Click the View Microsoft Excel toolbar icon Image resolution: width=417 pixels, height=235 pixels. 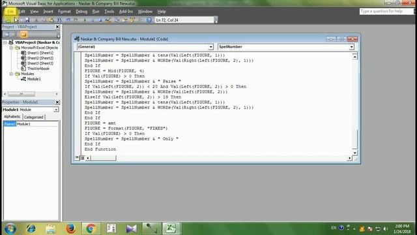tap(8, 20)
